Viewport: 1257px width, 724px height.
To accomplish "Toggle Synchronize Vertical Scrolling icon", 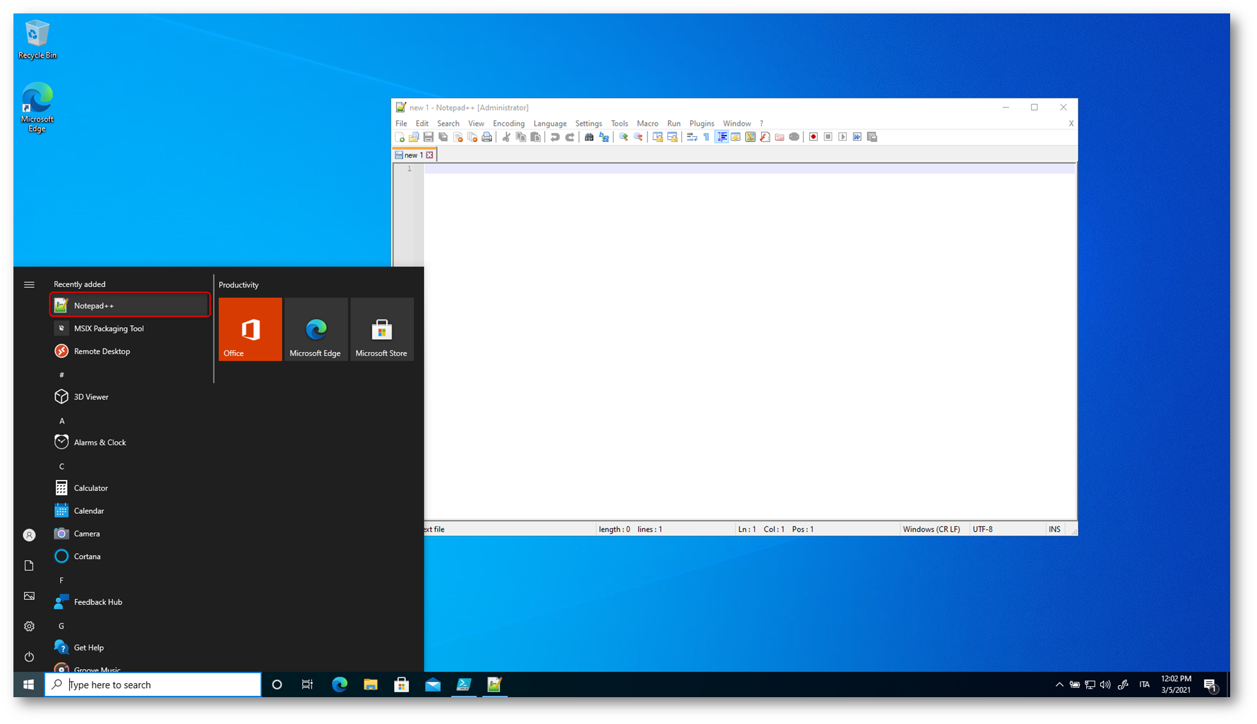I will point(658,137).
